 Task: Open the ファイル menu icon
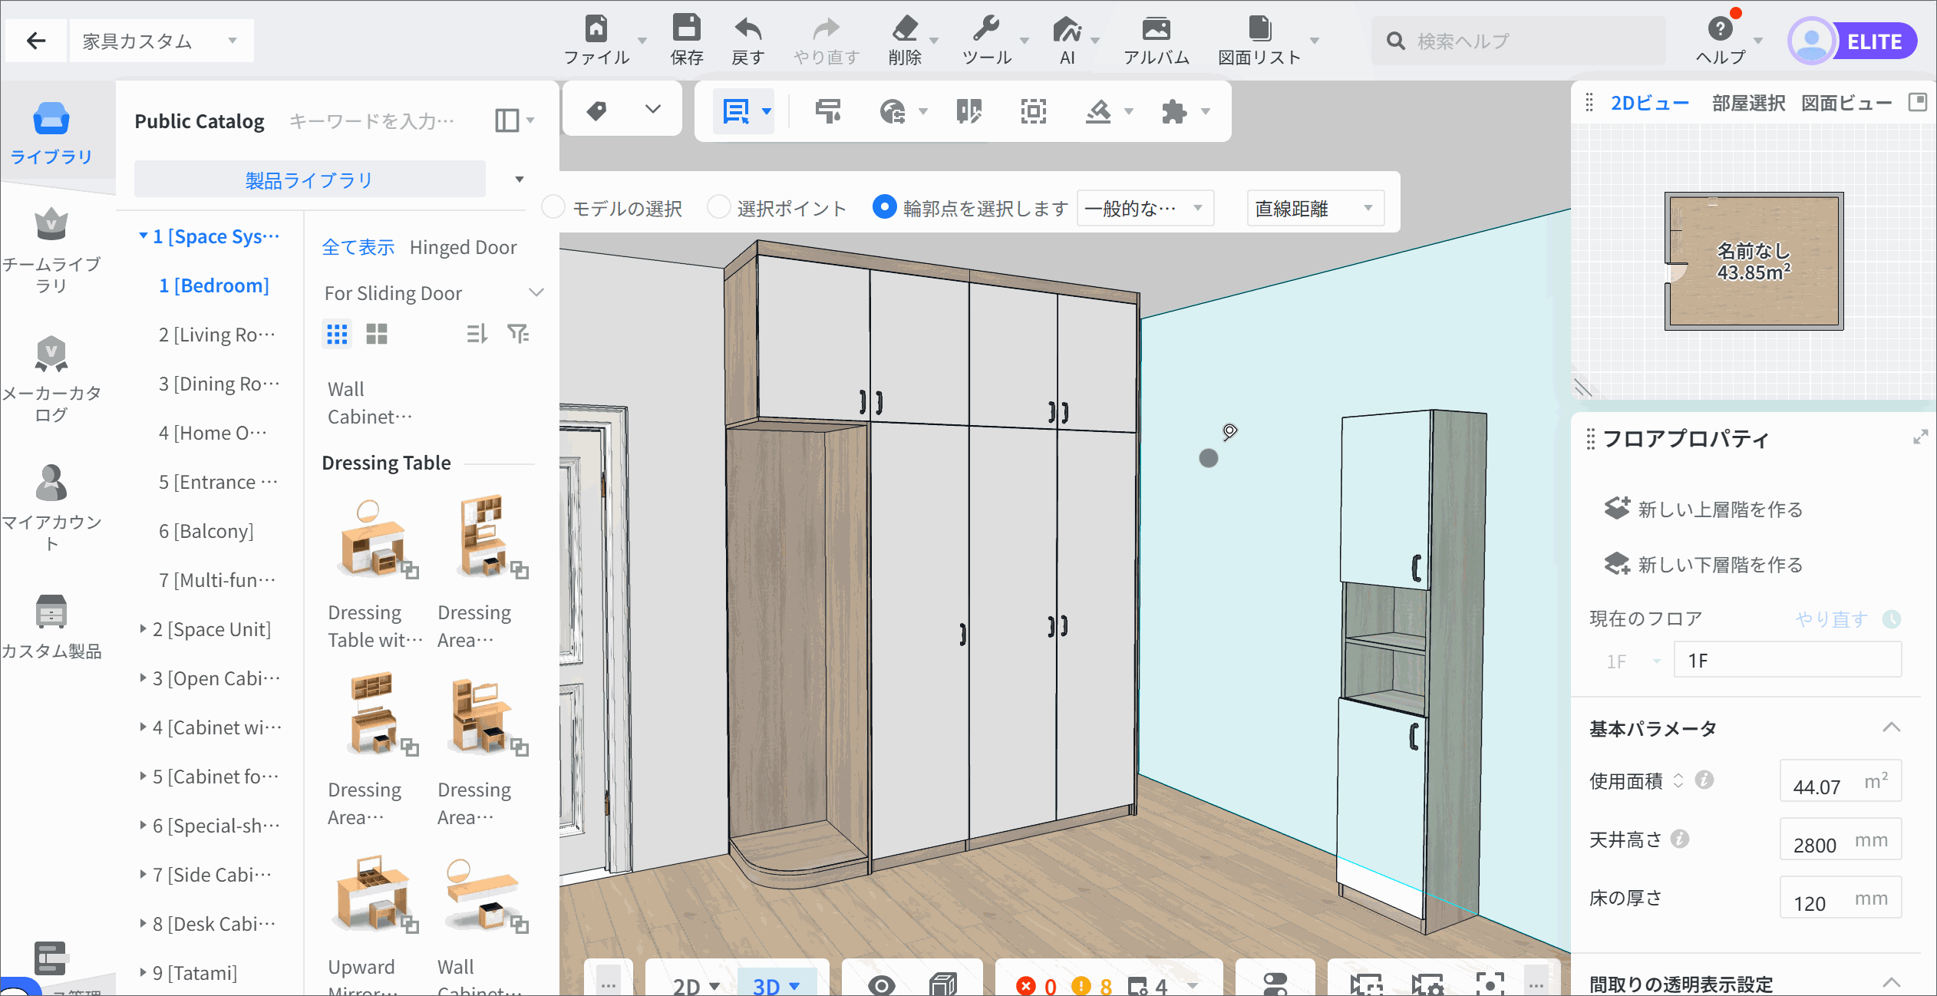tap(596, 30)
